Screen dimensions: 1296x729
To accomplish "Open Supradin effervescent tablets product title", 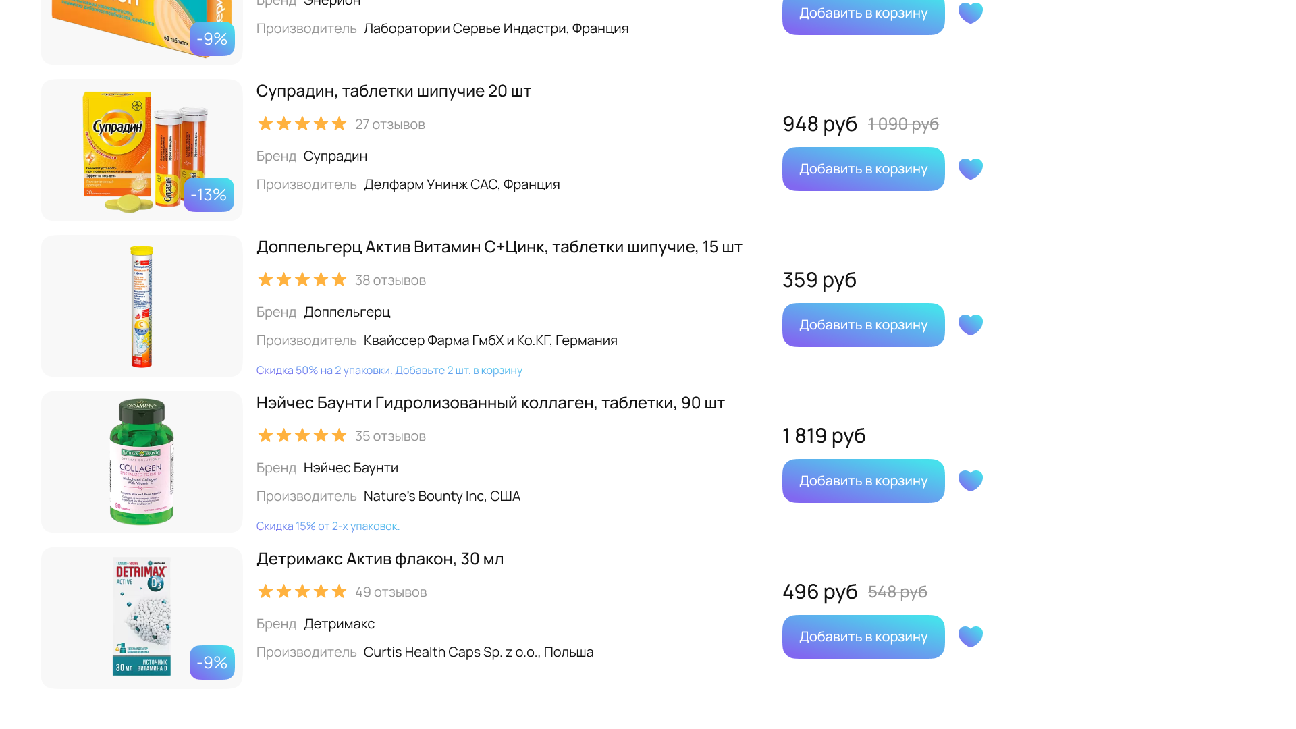I will (x=394, y=90).
